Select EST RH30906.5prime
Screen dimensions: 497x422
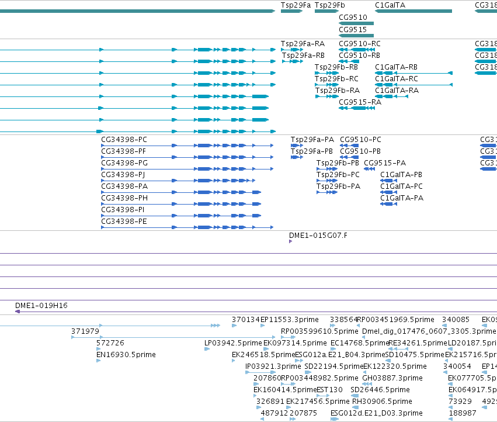pyautogui.click(x=382, y=402)
